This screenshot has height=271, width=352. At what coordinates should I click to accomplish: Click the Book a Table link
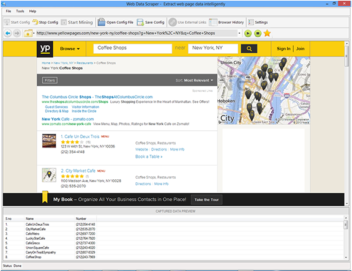[x=149, y=157]
